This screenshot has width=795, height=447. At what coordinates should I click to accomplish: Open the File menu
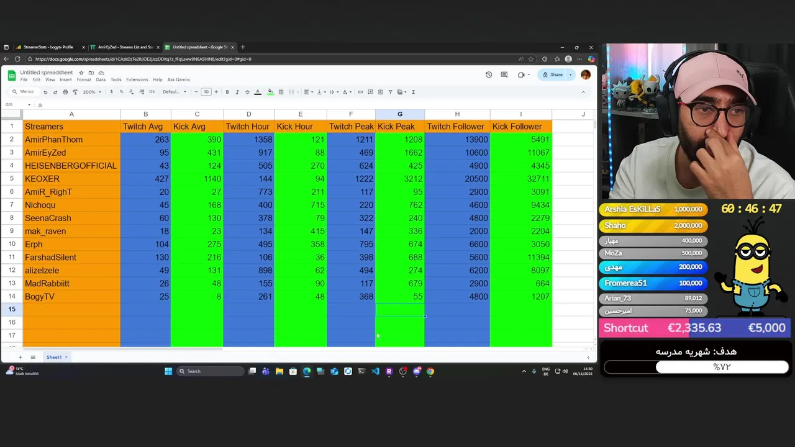pyautogui.click(x=24, y=79)
